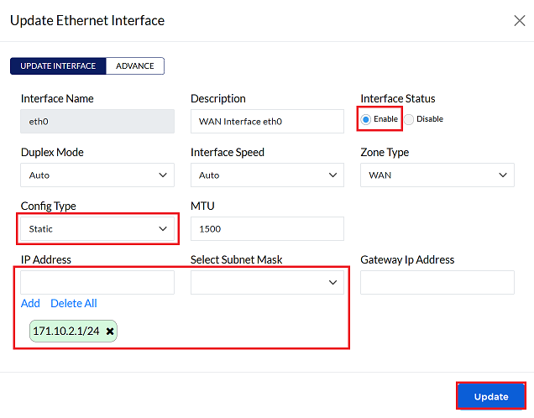Close the Update Ethernet Interface dialog

(520, 20)
